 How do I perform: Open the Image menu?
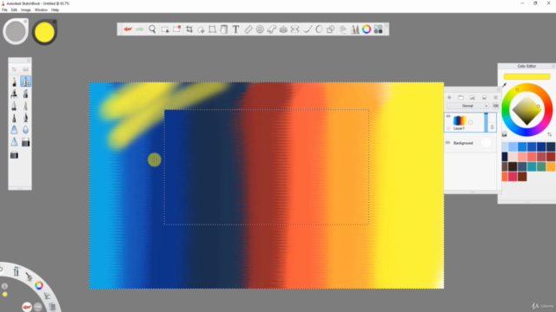[26, 10]
